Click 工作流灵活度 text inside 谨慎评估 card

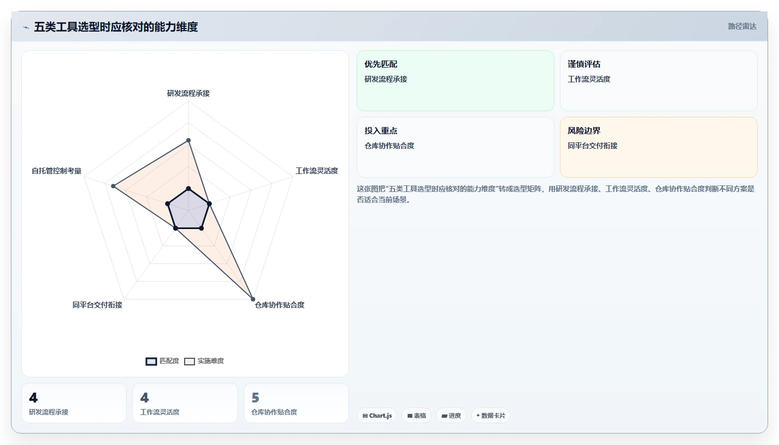(589, 79)
